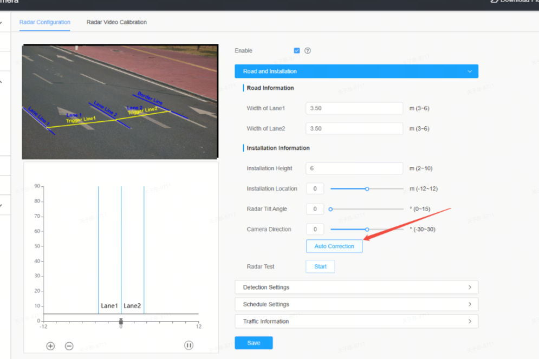
Task: Edit the Installation Location value box
Action: click(x=315, y=188)
